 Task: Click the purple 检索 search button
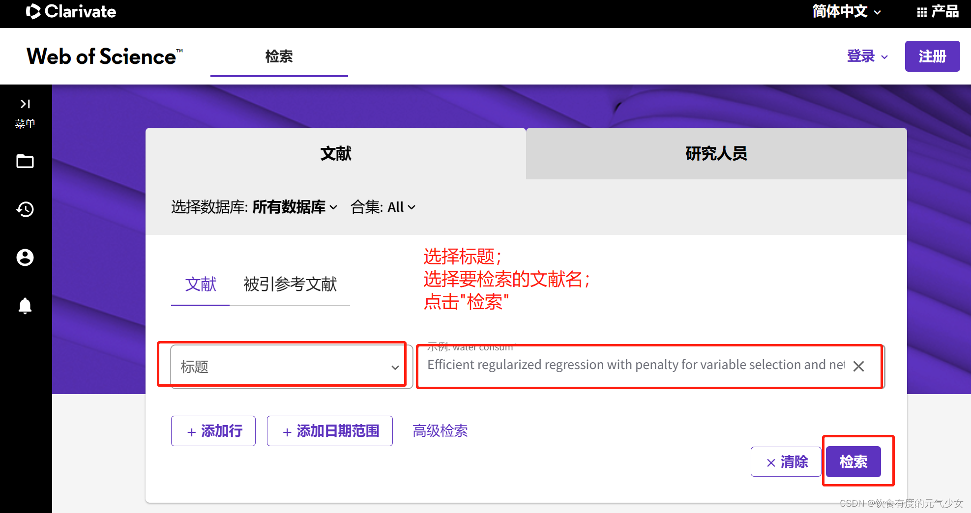coord(853,461)
